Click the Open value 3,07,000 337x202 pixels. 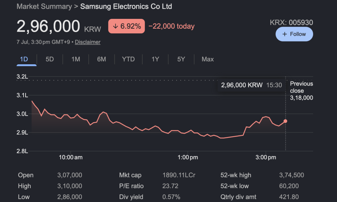click(x=70, y=175)
